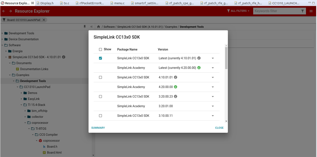Click the EasyLink folder icon
Viewport: 317px width, 157px height.
click(25, 99)
